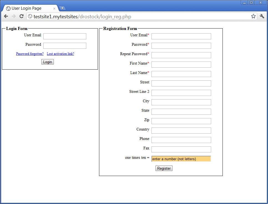Click the highlighted 'one times ten' answer field
The width and height of the screenshot is (268, 204).
tap(181, 159)
